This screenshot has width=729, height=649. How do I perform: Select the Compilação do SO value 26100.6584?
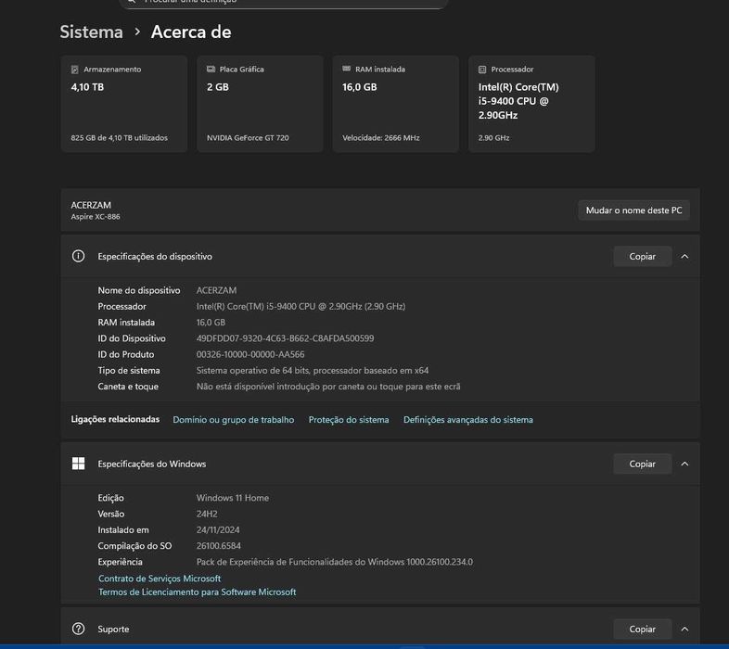point(219,546)
